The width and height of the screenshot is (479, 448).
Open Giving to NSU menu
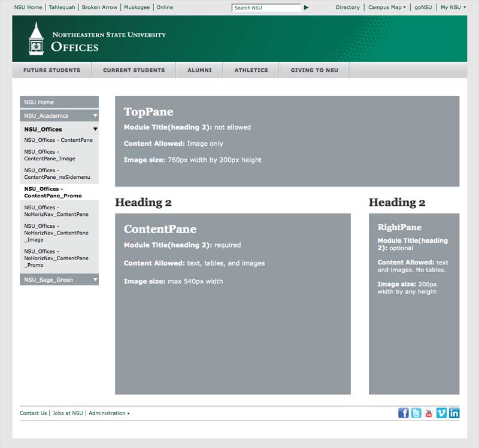pos(314,70)
